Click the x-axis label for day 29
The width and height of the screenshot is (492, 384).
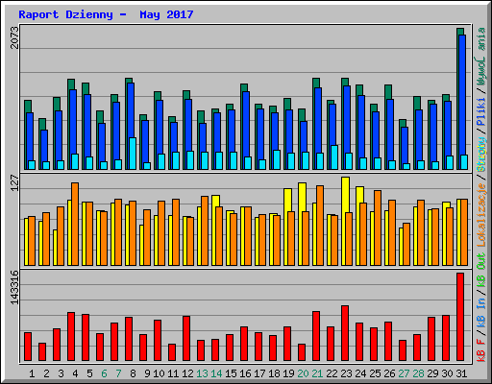click(432, 373)
